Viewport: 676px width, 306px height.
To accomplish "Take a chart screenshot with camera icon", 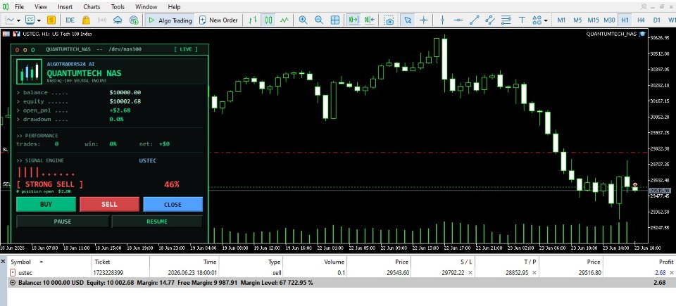I will [389, 20].
